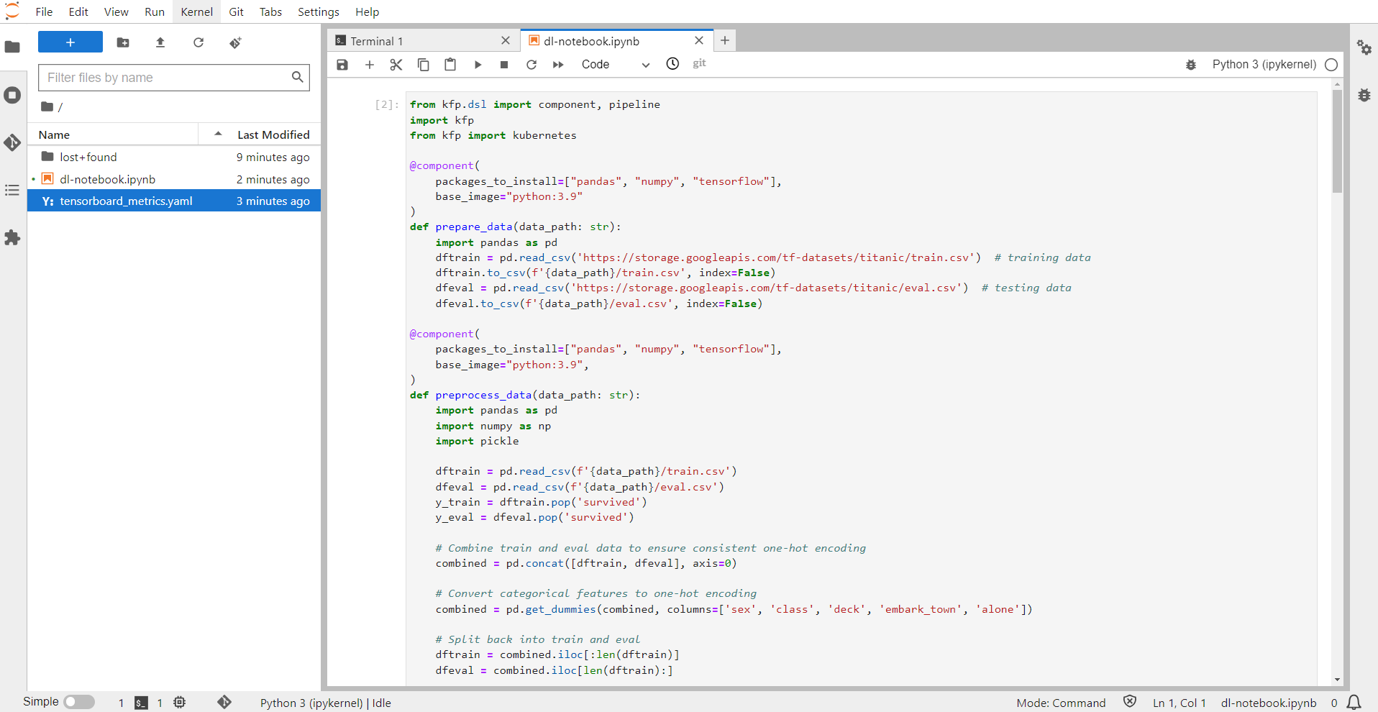Save the notebook
This screenshot has width=1378, height=712.
[x=342, y=65]
